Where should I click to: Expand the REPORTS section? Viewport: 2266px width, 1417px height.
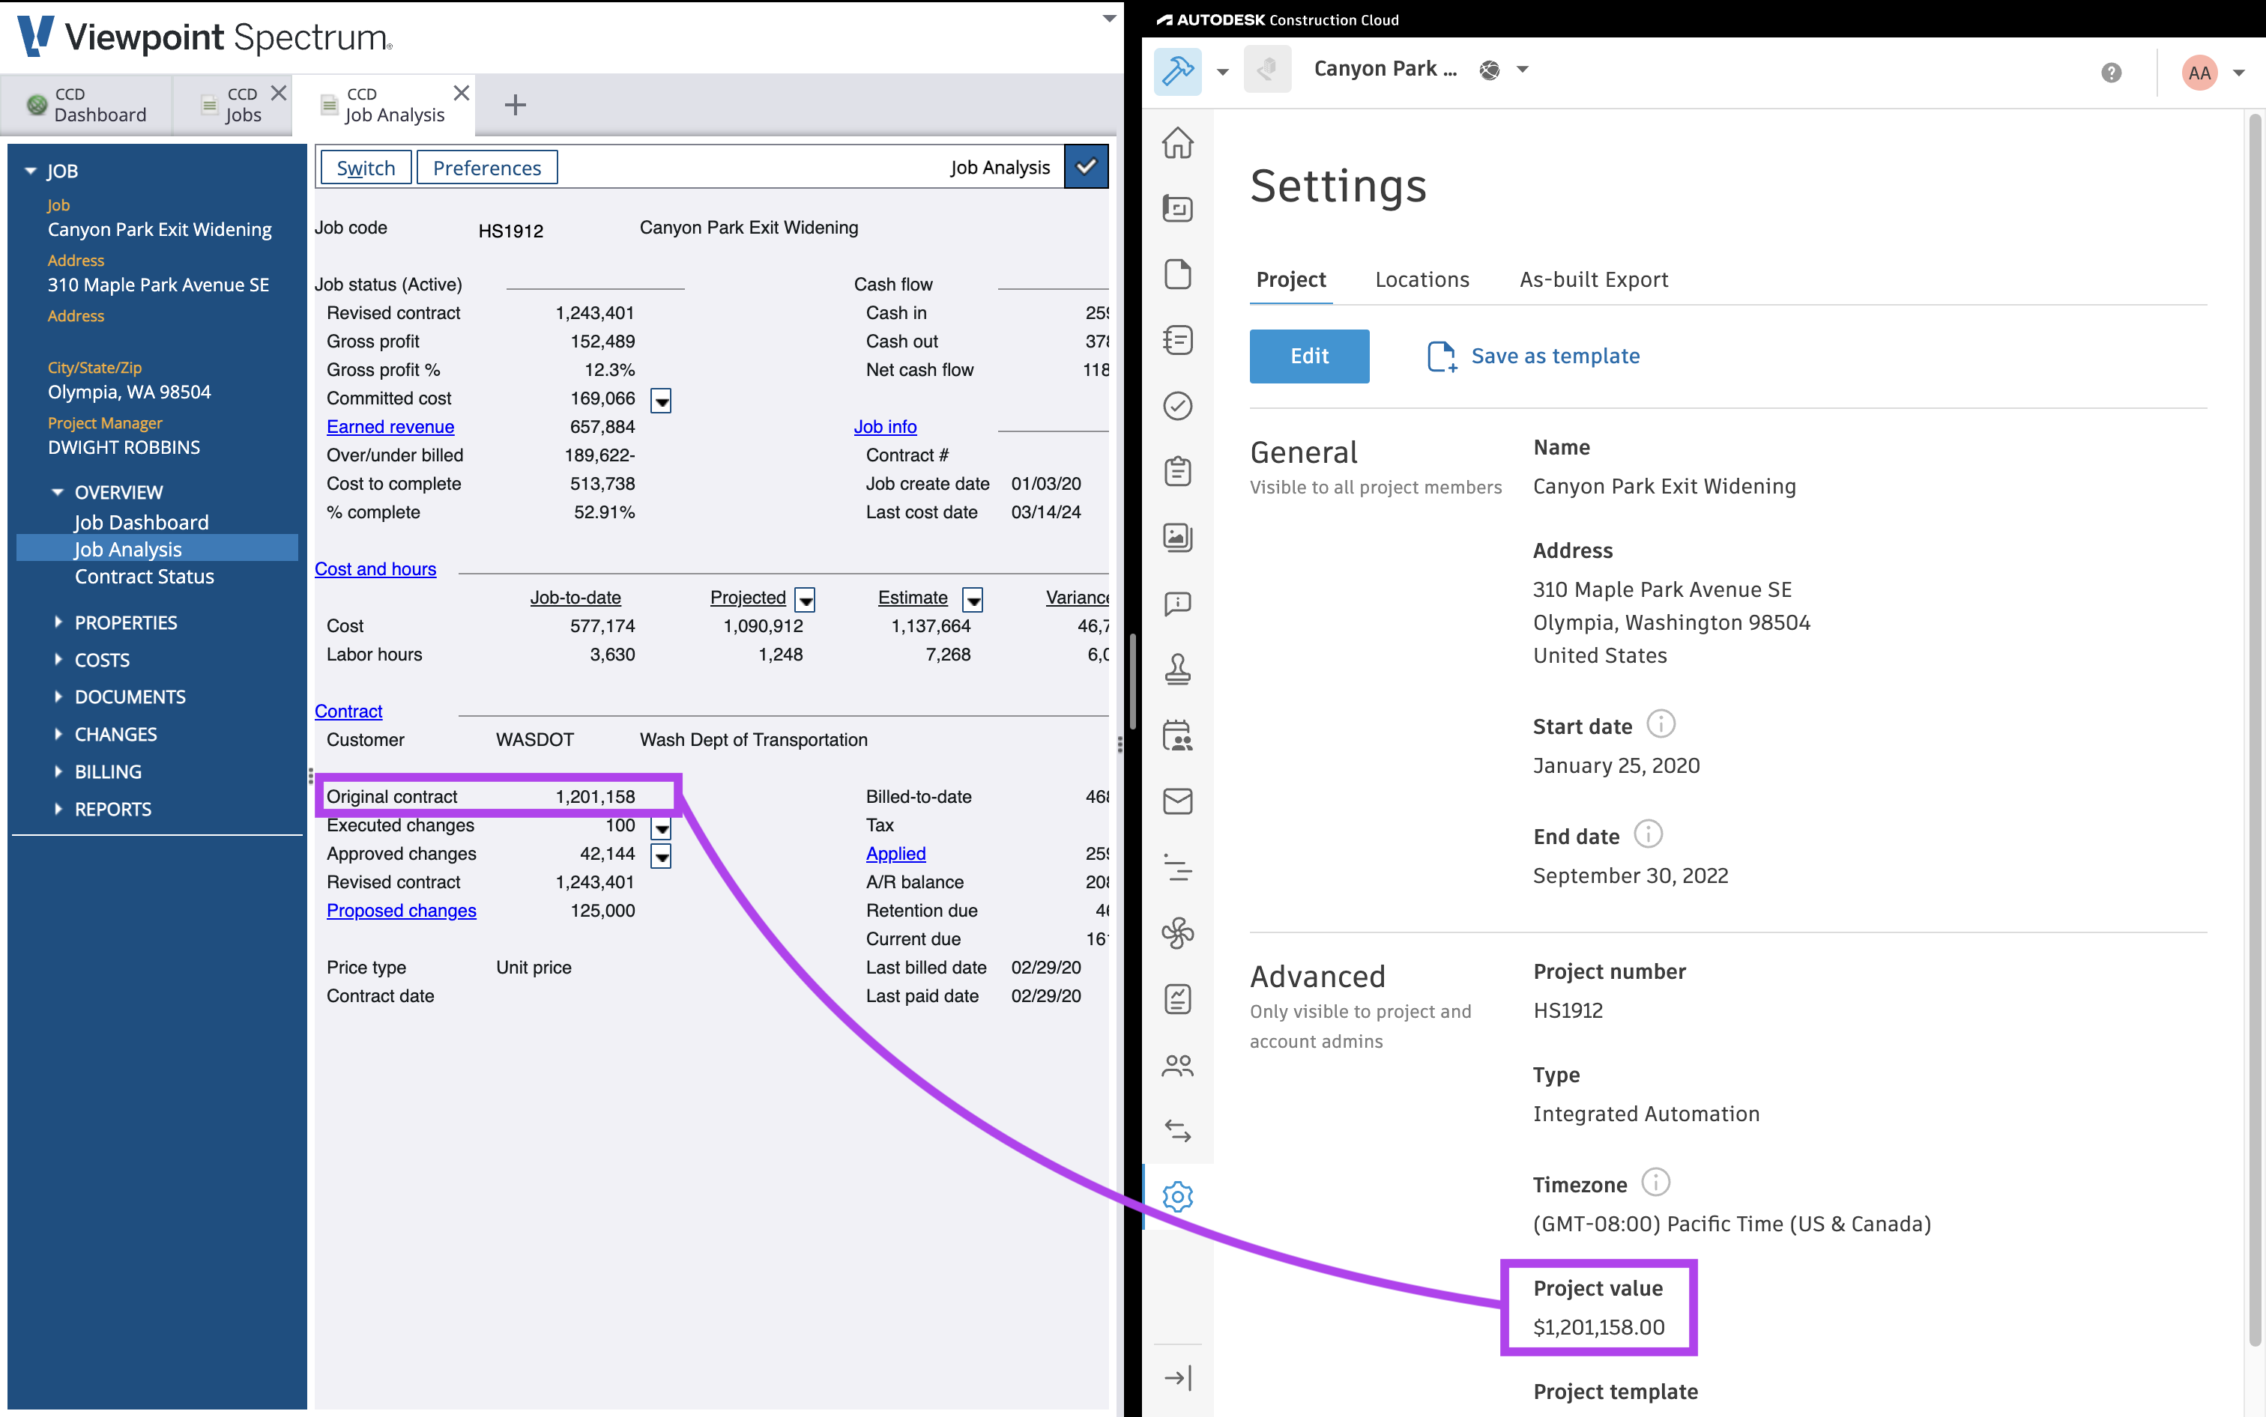coord(57,809)
